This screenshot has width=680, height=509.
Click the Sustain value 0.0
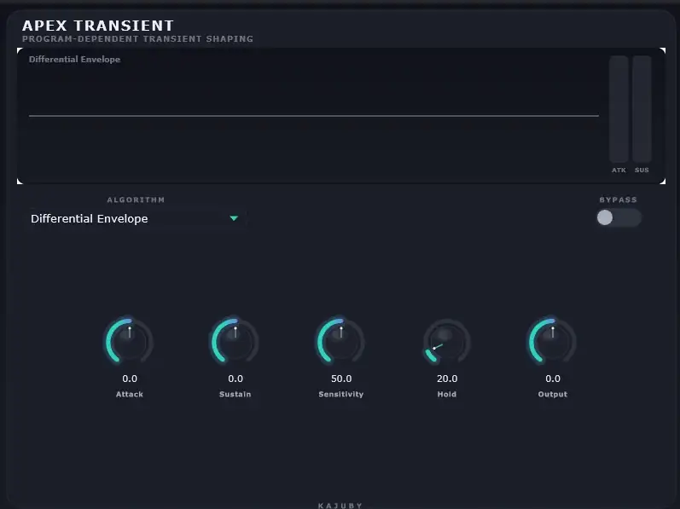pyautogui.click(x=235, y=379)
